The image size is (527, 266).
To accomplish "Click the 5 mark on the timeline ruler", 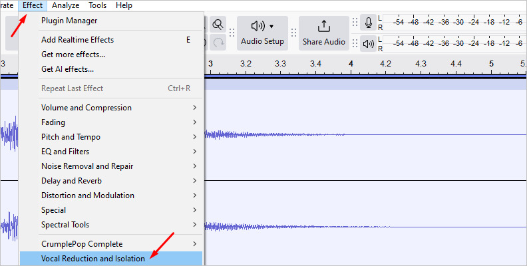I will pyautogui.click(x=491, y=64).
